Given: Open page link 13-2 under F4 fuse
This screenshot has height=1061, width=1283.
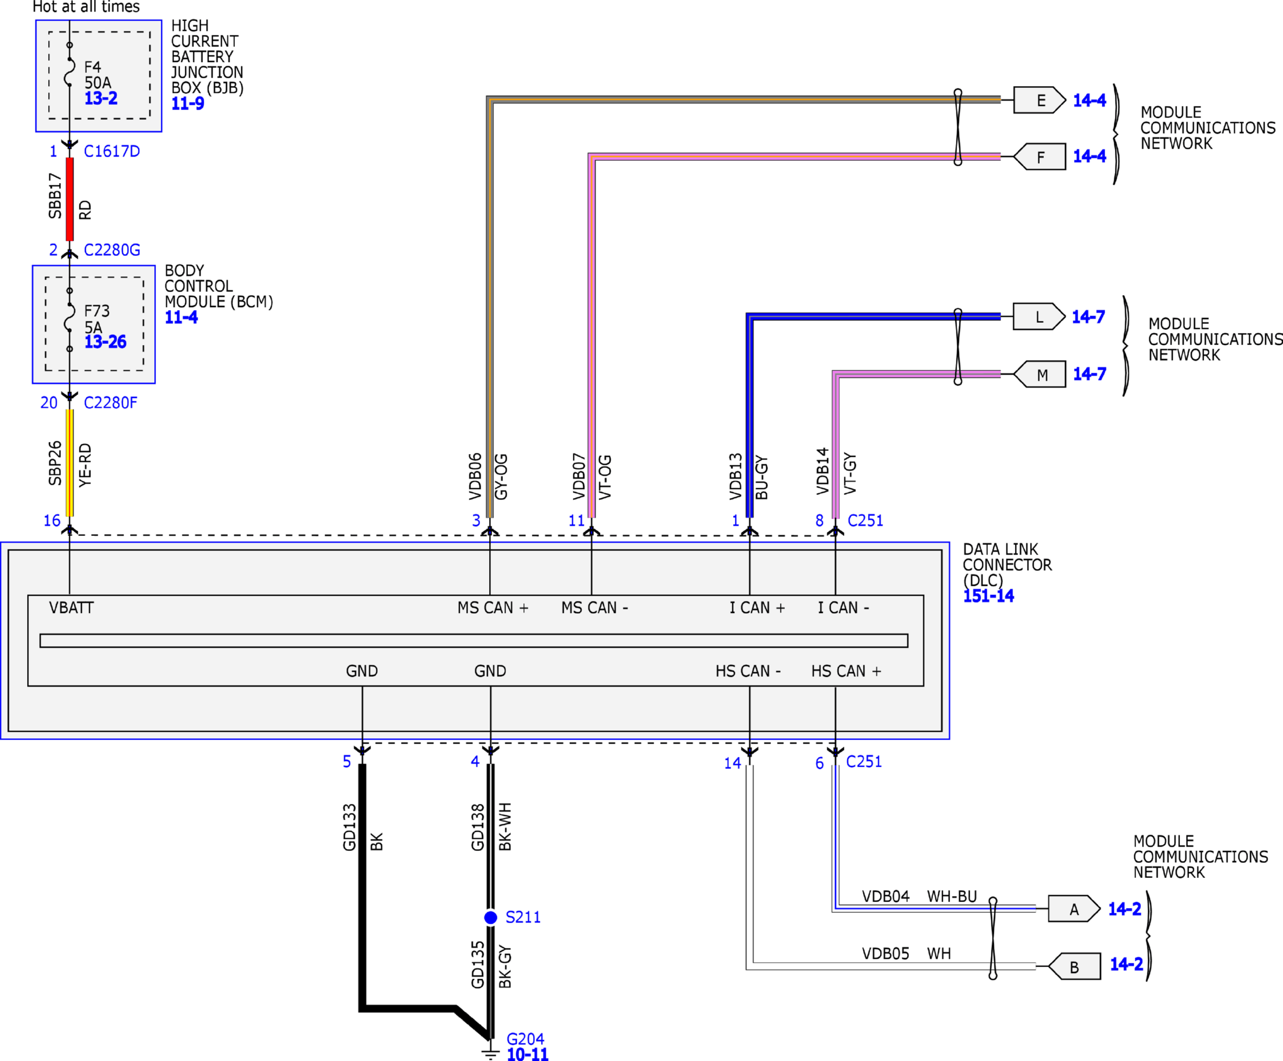Looking at the screenshot, I should (x=101, y=98).
